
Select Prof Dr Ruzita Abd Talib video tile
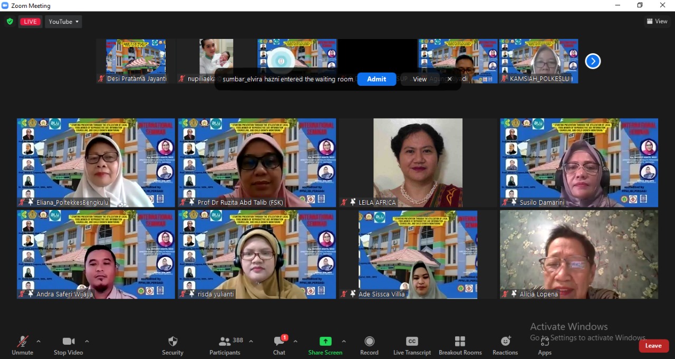tap(257, 163)
